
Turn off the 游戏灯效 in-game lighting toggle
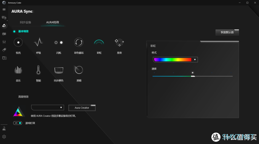click(x=18, y=123)
